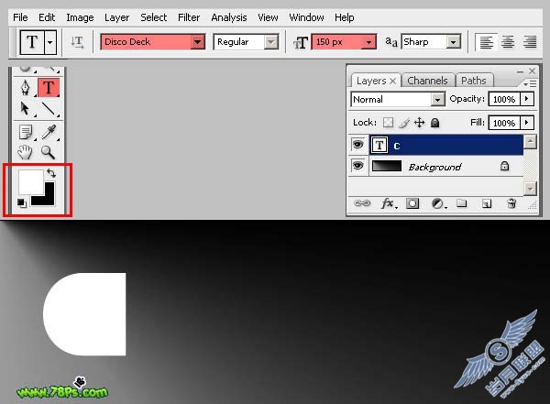This screenshot has width=550, height=404.
Task: Click the delete layer trash icon
Action: (x=511, y=203)
